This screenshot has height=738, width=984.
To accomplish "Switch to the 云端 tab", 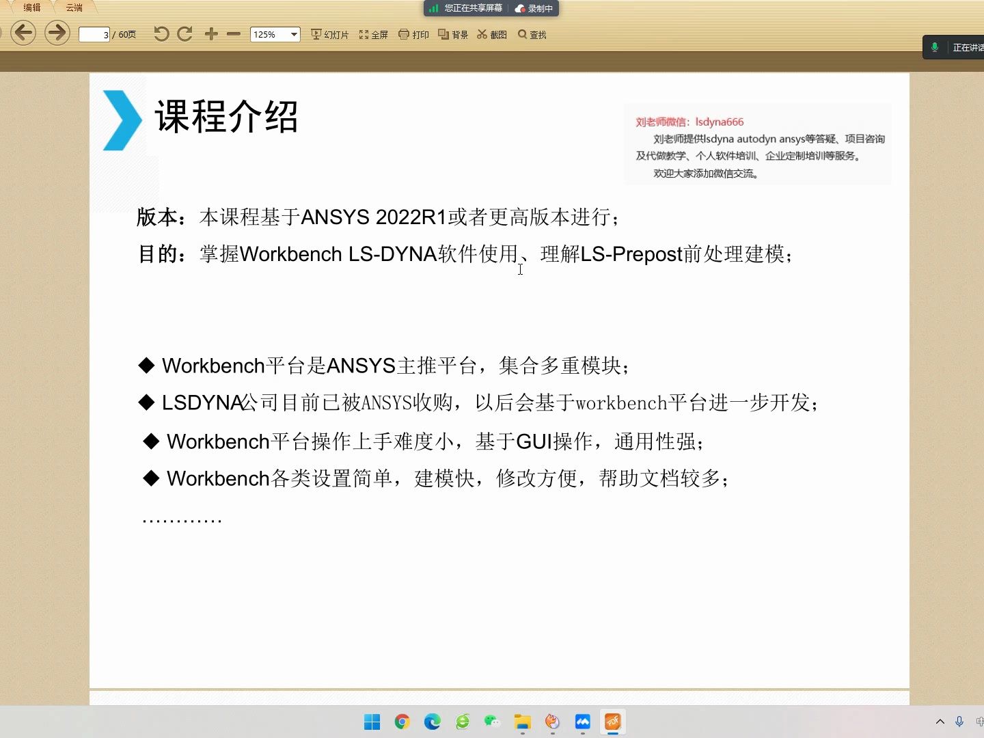I will click(x=74, y=8).
